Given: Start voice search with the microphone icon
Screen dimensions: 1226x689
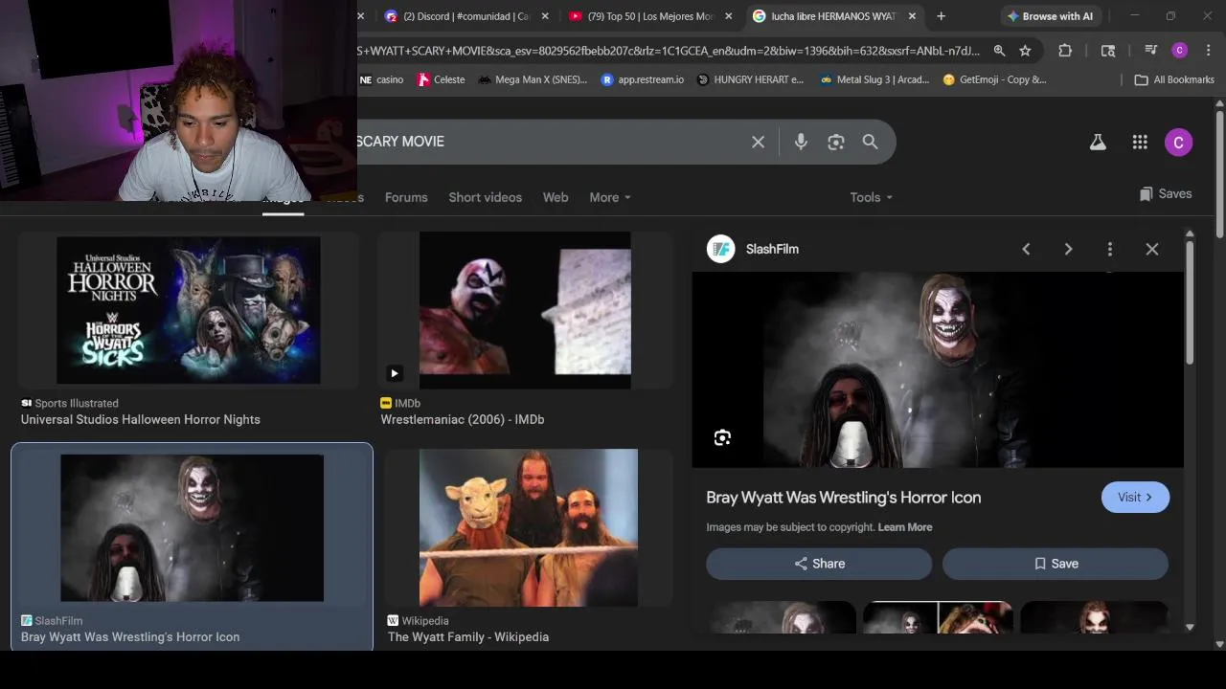Looking at the screenshot, I should [801, 142].
